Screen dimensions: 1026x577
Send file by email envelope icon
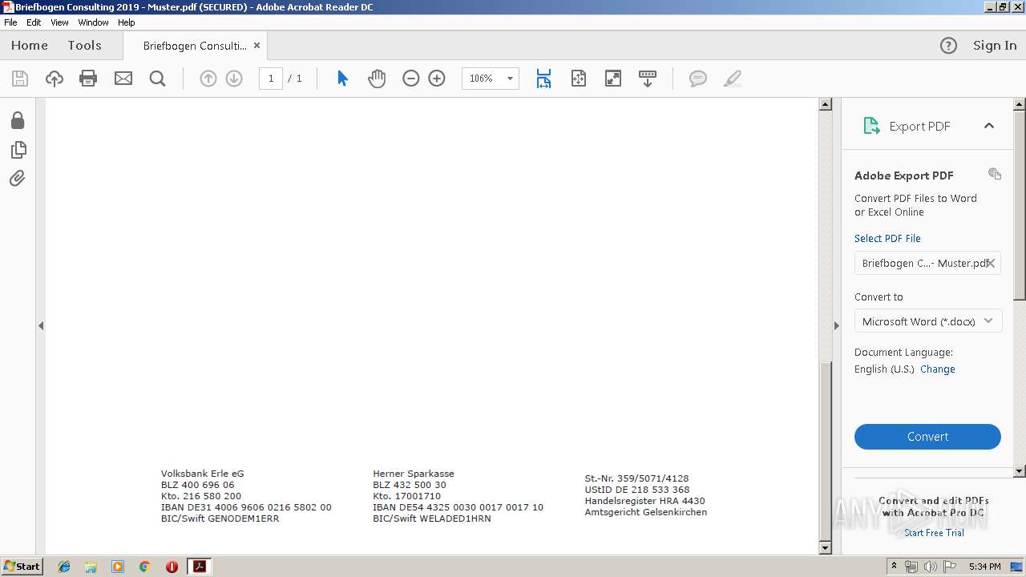click(123, 79)
